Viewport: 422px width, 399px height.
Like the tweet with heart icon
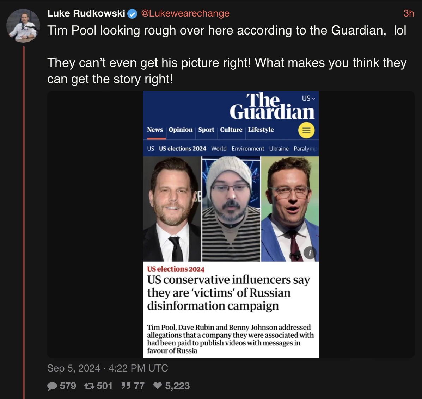(158, 386)
